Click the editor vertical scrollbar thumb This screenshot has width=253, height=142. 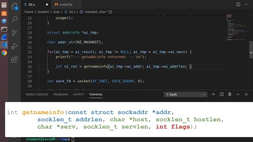pyautogui.click(x=251, y=50)
